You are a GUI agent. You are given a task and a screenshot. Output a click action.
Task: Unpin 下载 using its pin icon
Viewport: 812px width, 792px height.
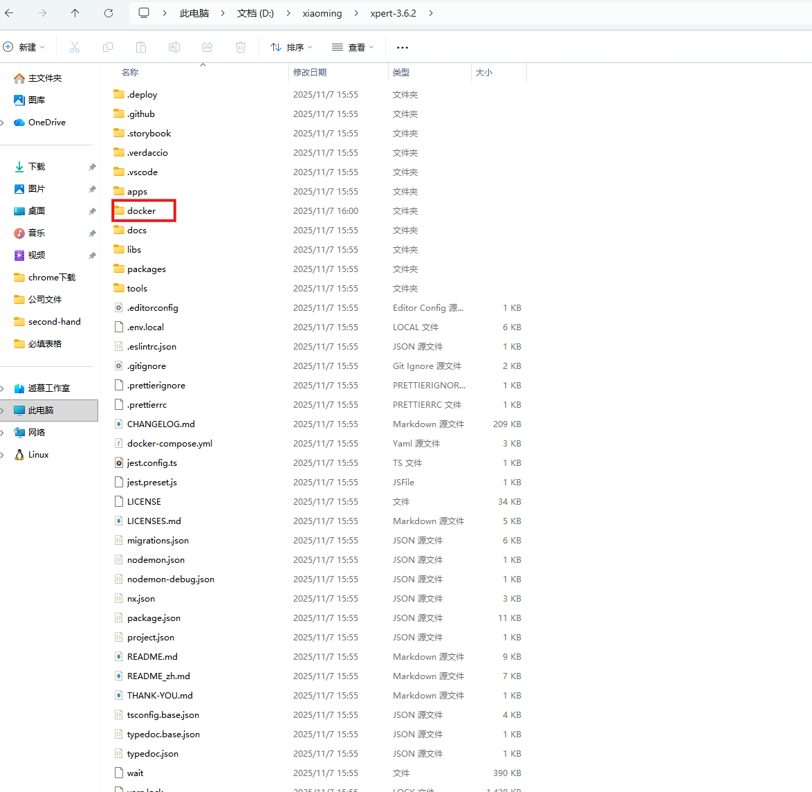(x=92, y=167)
